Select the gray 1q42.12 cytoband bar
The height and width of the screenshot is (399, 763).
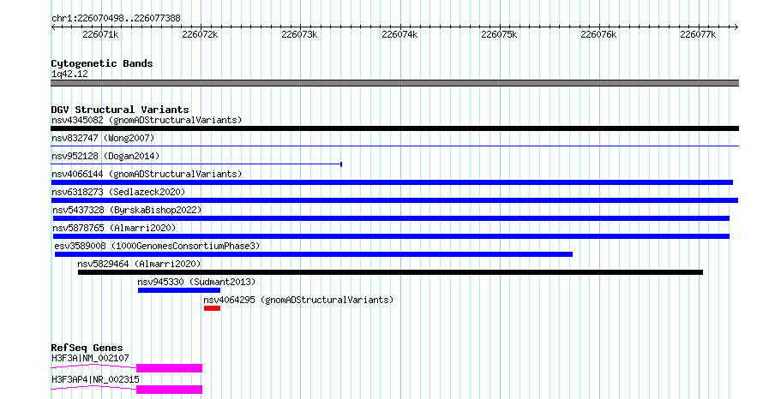pos(394,83)
